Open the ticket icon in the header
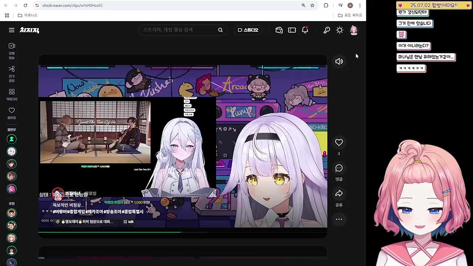 coord(292,30)
